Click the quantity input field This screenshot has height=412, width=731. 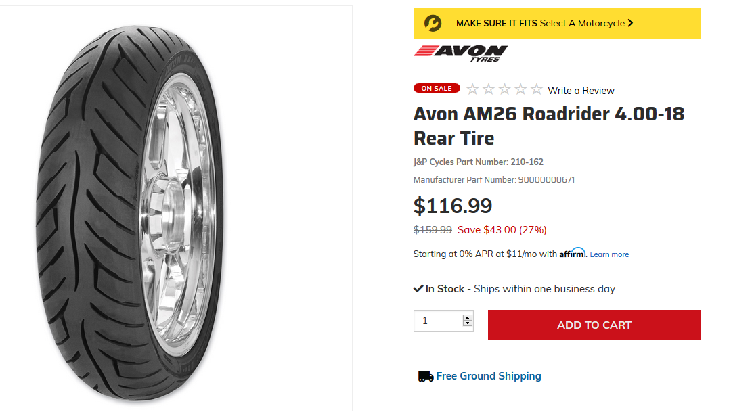438,321
